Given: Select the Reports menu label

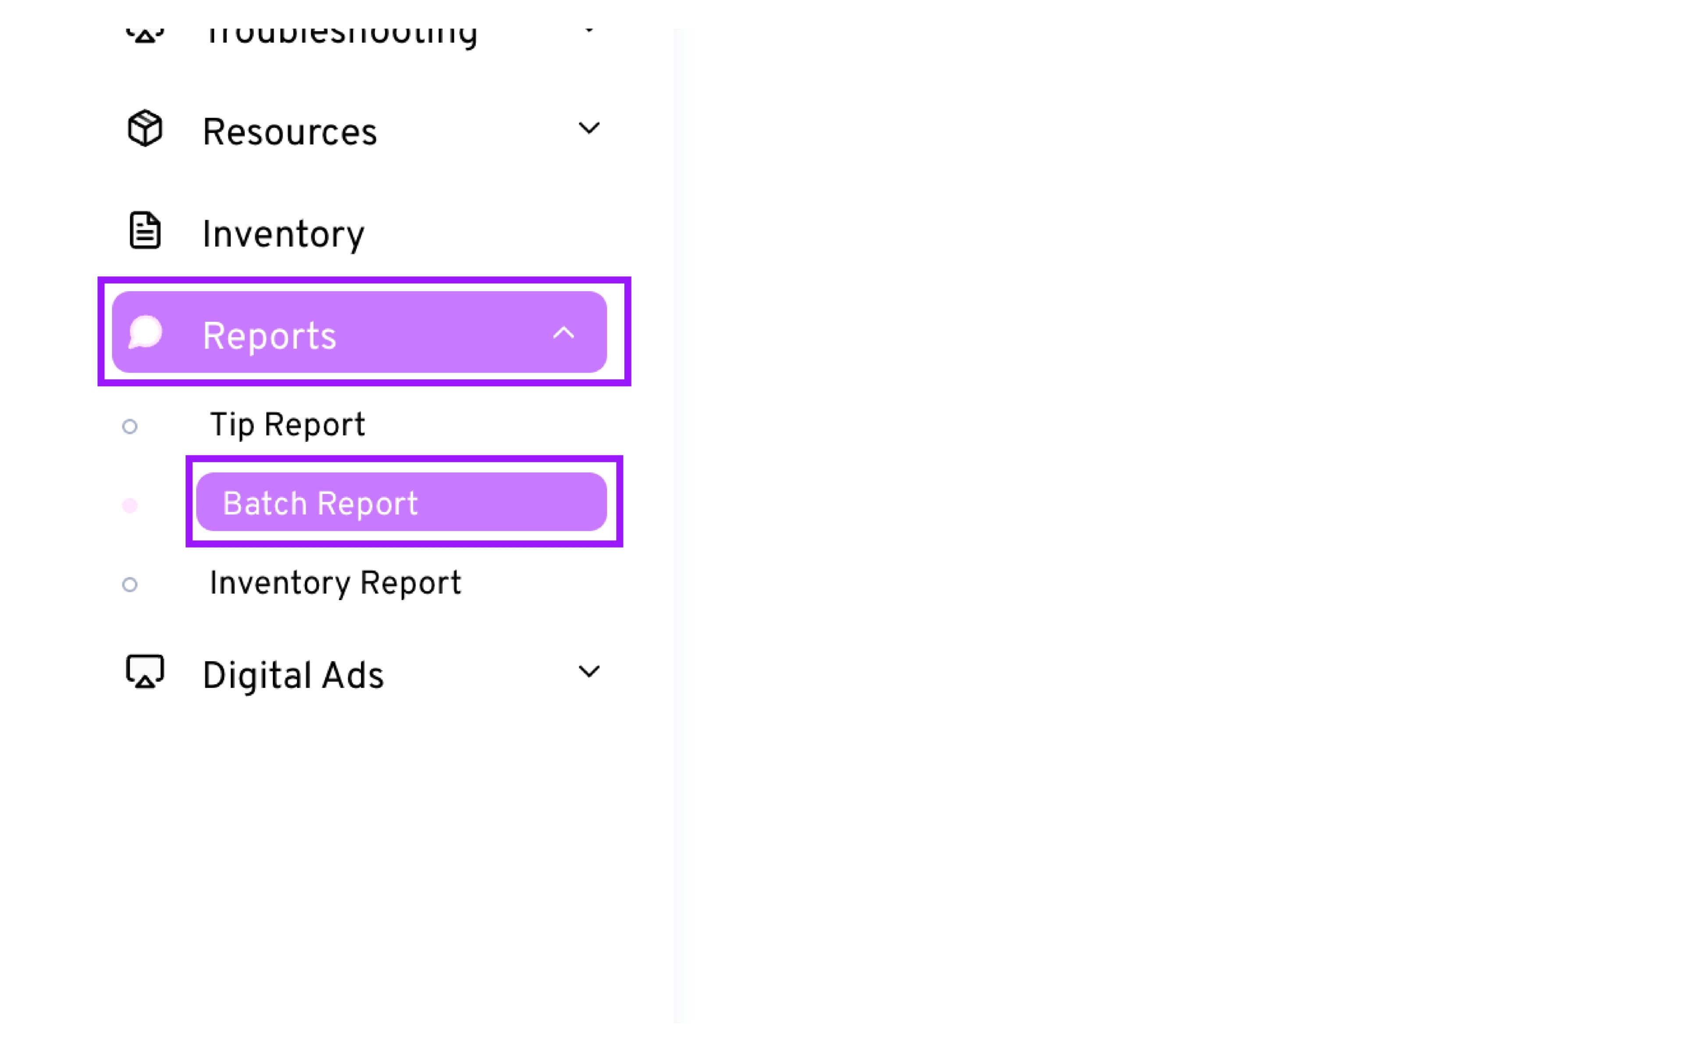Looking at the screenshot, I should (x=269, y=336).
